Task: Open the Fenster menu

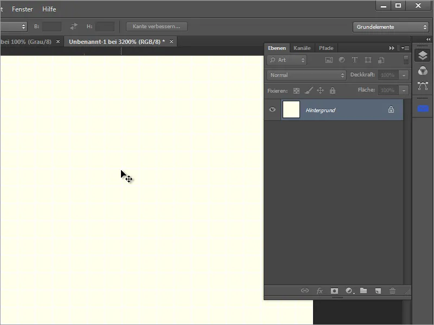Action: (x=22, y=9)
